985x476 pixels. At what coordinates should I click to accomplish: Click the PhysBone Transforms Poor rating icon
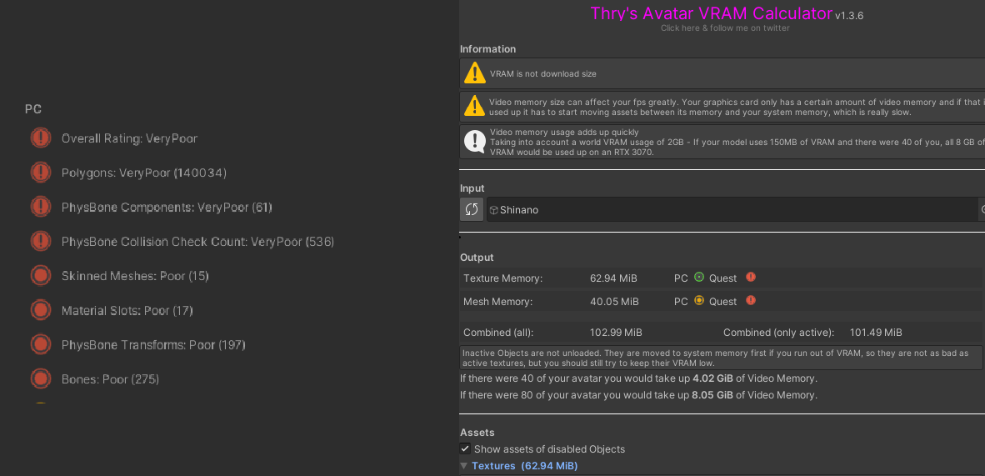click(x=41, y=344)
